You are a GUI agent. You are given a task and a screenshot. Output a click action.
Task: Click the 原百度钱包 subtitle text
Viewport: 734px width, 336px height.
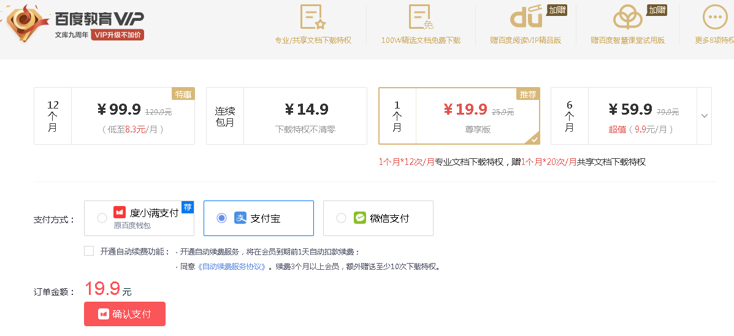coord(132,226)
